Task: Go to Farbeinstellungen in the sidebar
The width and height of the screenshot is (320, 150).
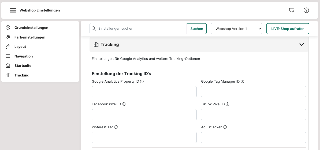Action: (x=30, y=37)
